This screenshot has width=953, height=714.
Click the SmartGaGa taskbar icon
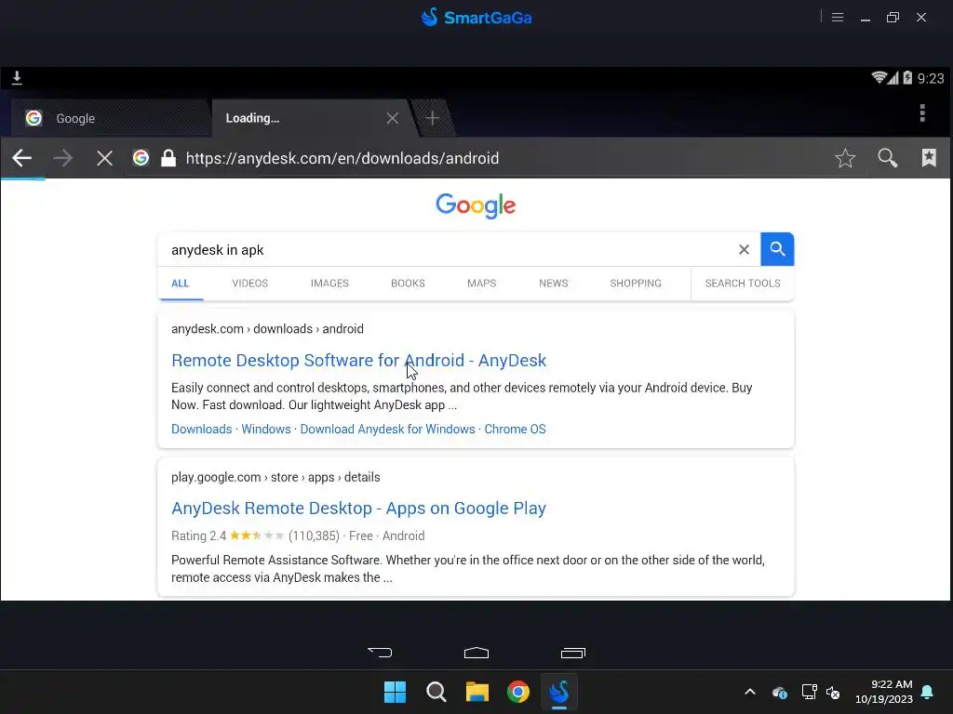tap(559, 692)
